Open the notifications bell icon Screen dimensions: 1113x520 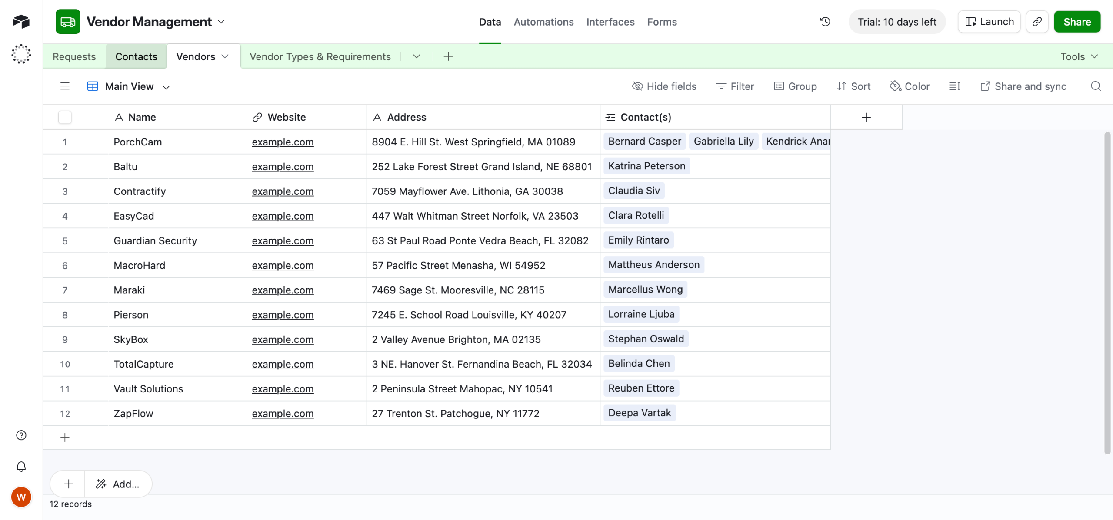21,467
